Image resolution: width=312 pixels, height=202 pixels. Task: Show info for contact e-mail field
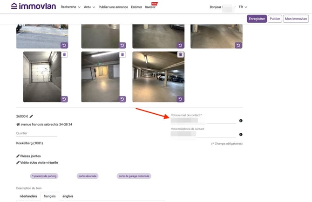click(x=241, y=121)
